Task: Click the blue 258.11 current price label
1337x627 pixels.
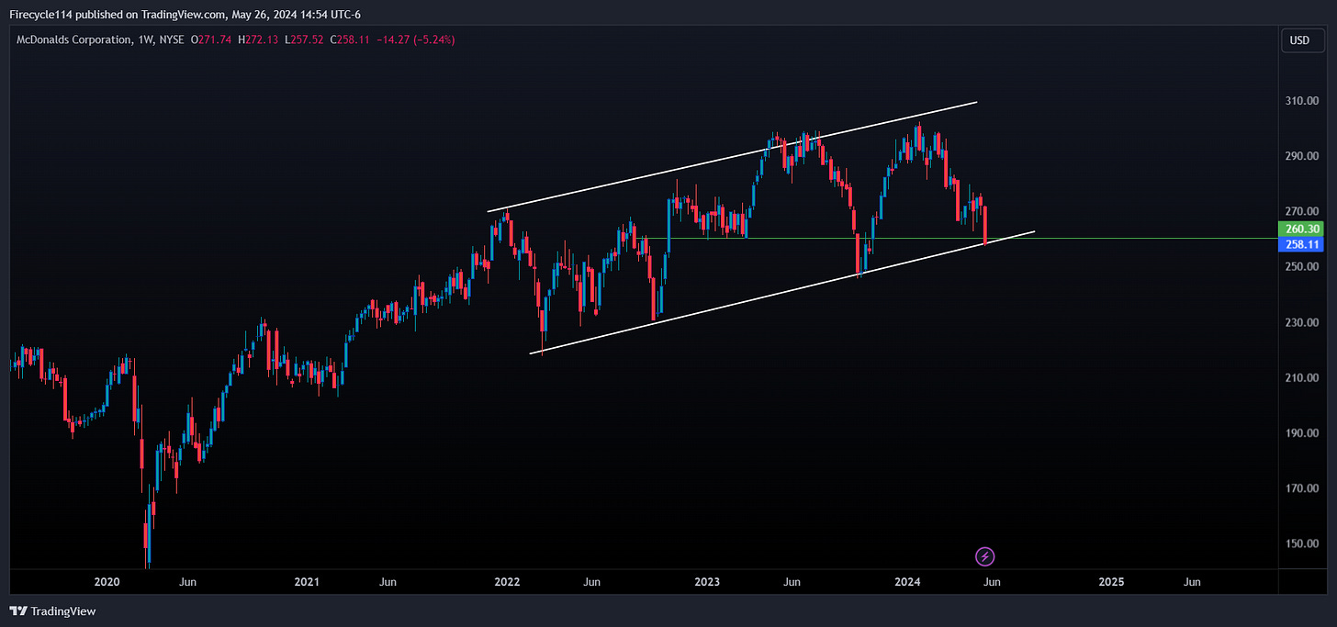Action: [1299, 244]
